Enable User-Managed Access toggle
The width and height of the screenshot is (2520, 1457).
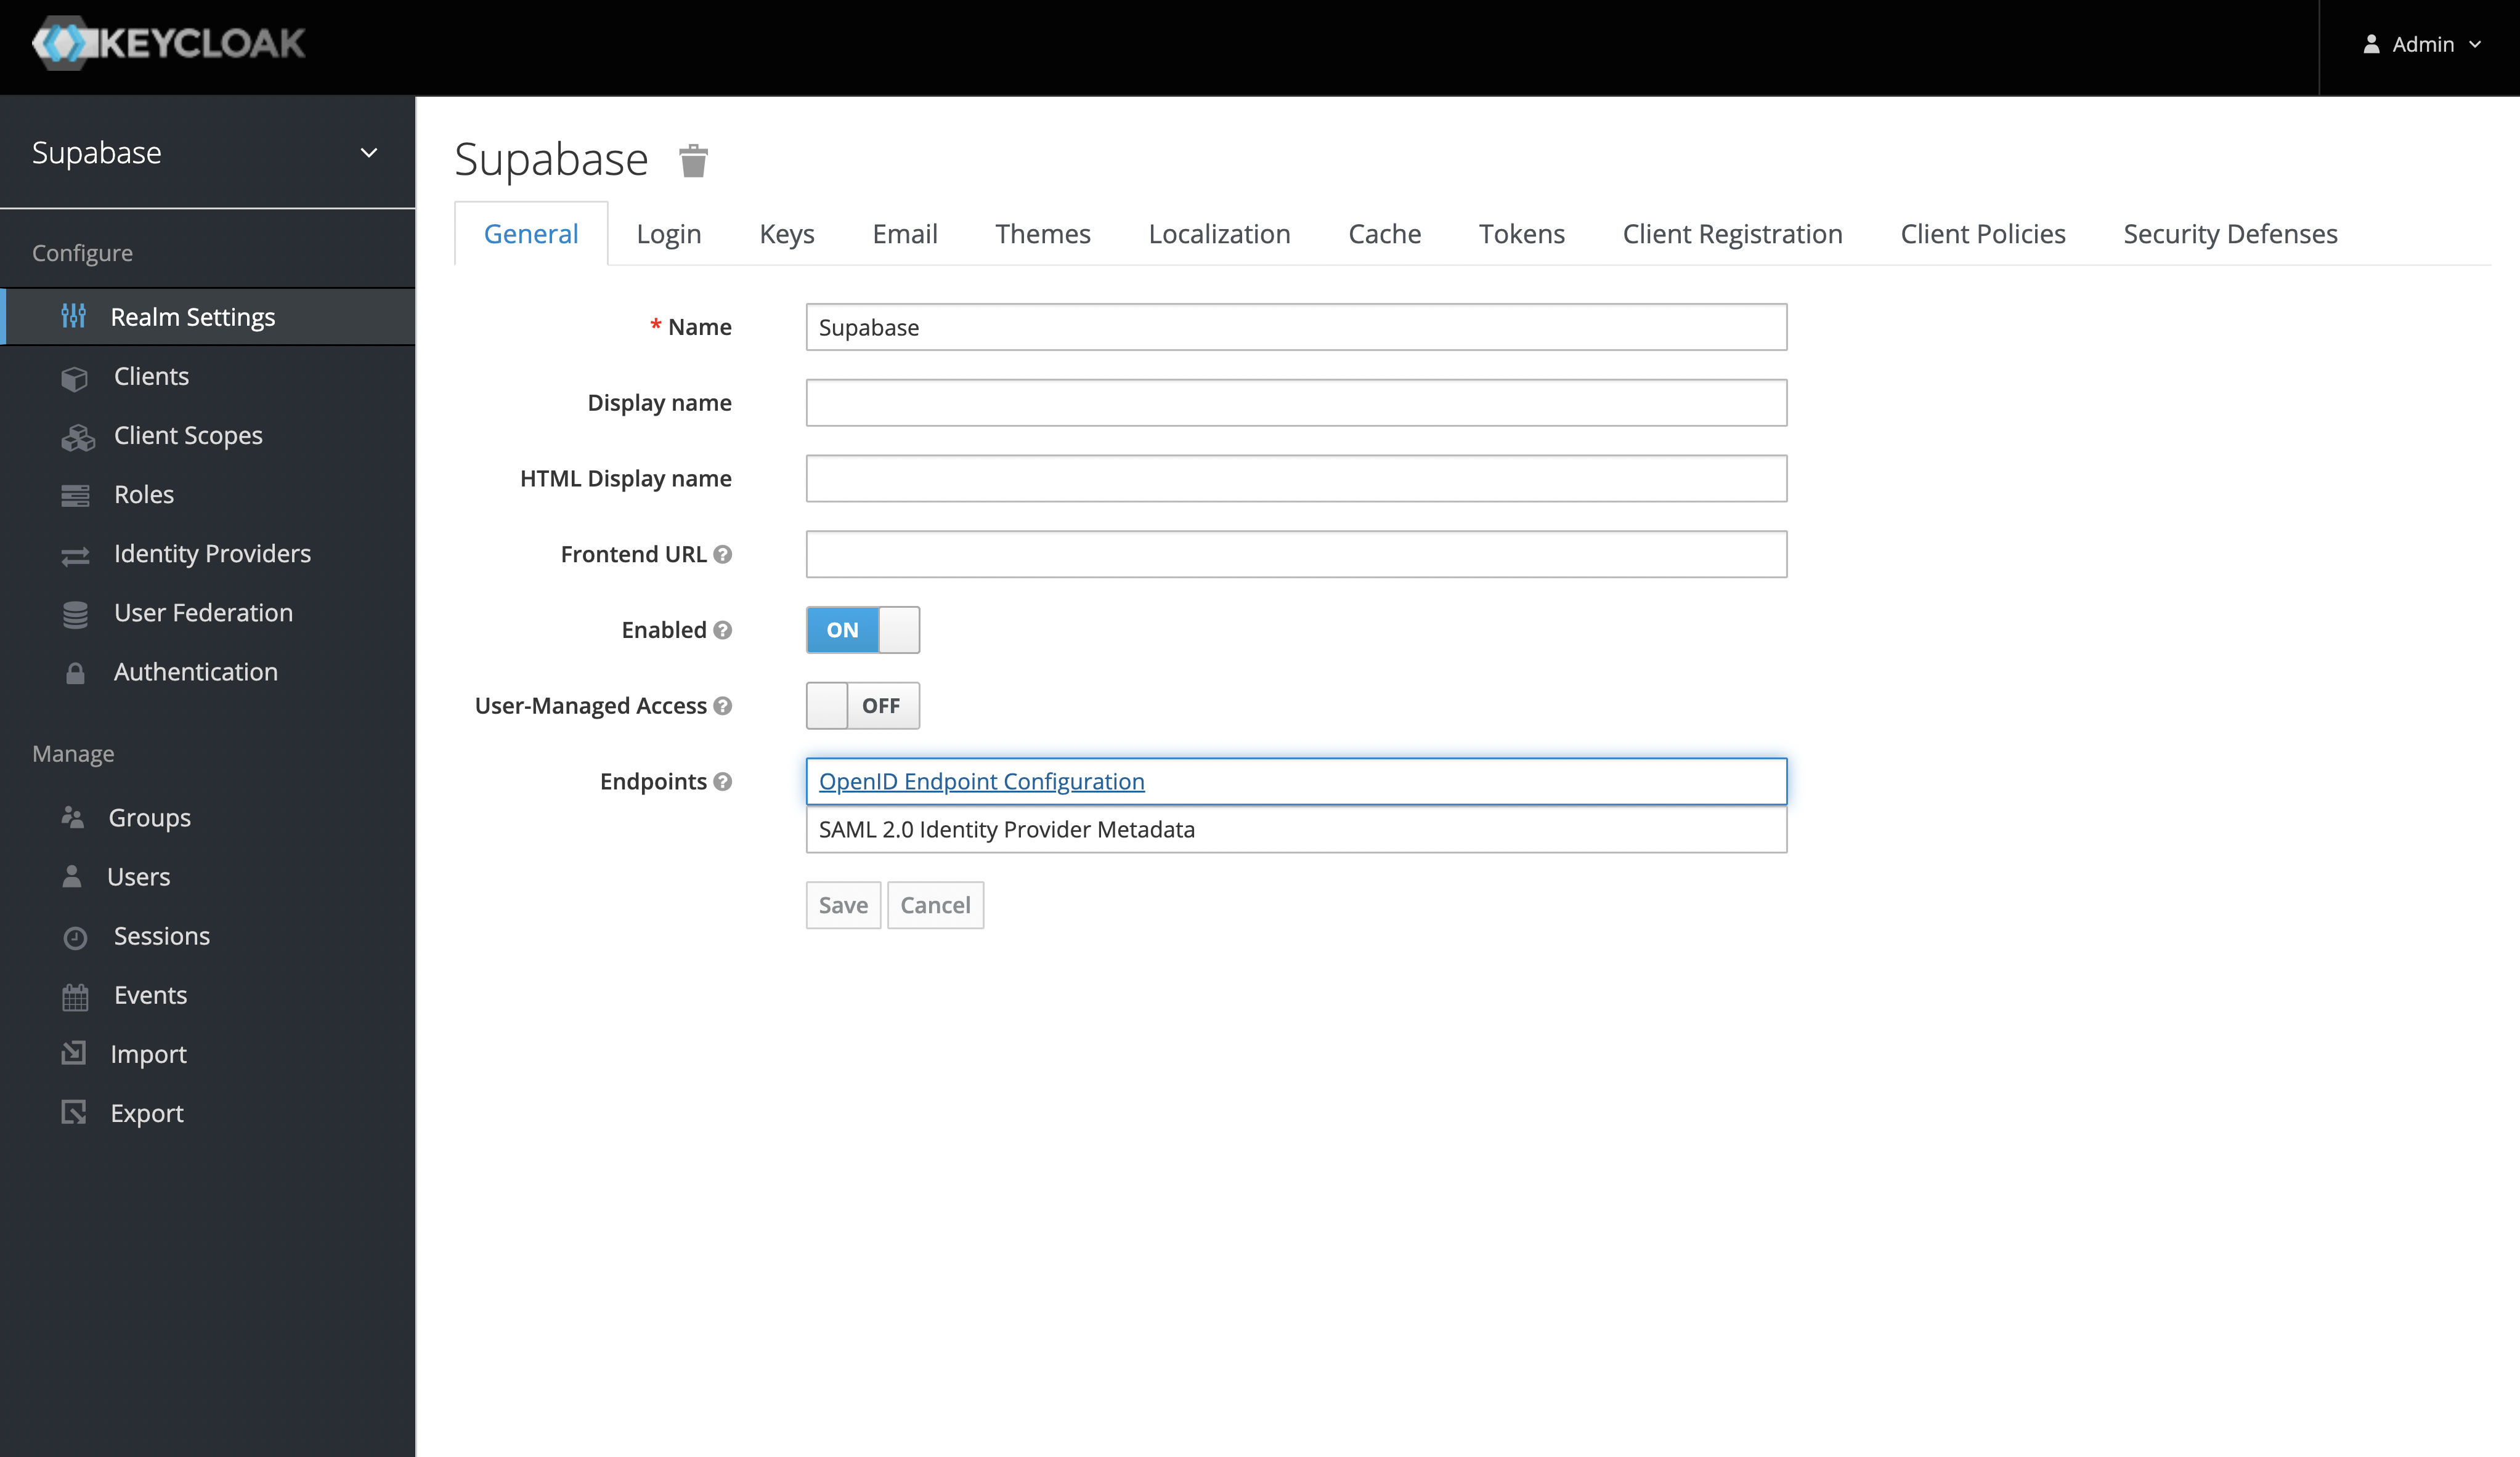(863, 704)
